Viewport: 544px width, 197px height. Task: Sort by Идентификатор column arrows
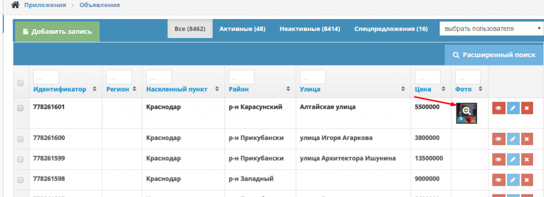tap(94, 89)
